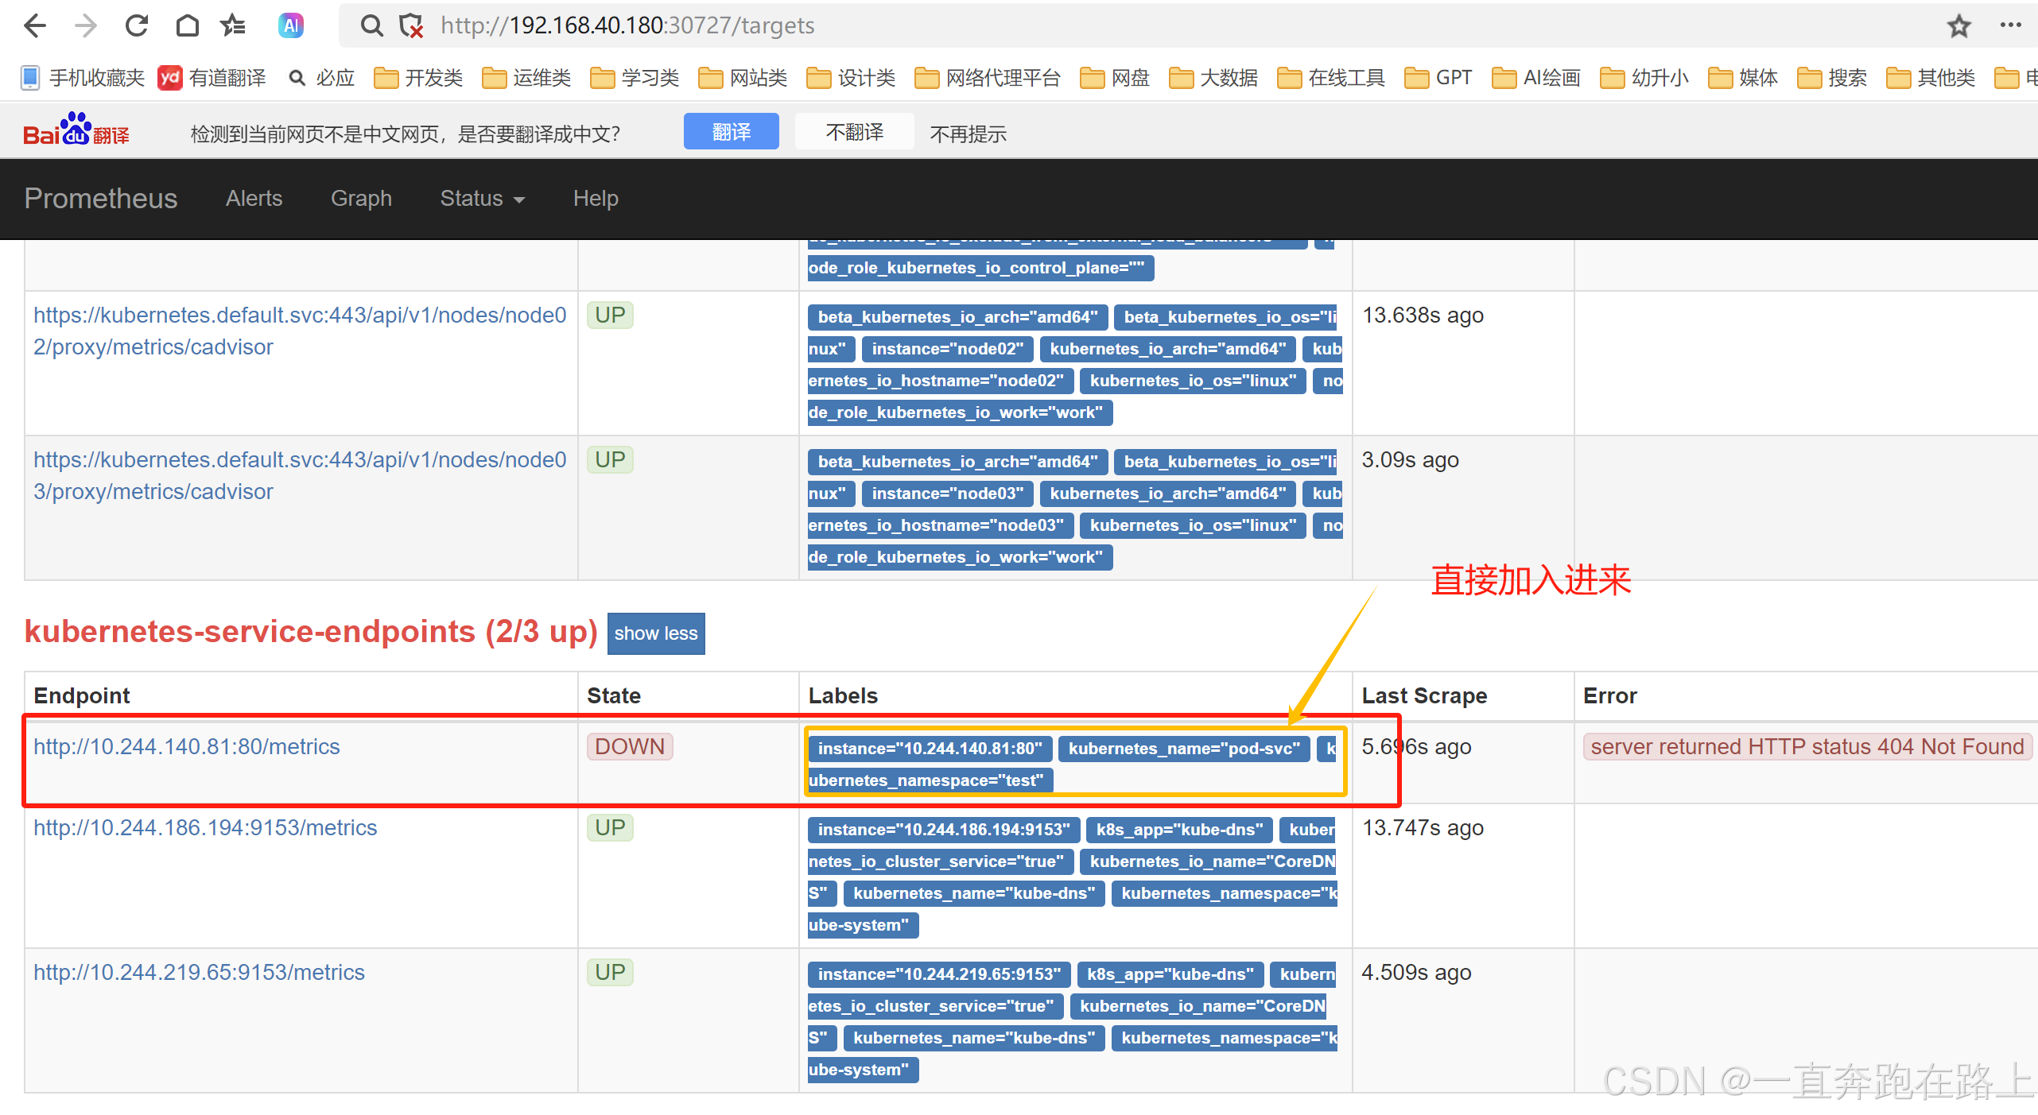This screenshot has width=2038, height=1115.
Task: Click label k8s_app="kube-dns" in 10.244.186.194 row
Action: point(1179,830)
